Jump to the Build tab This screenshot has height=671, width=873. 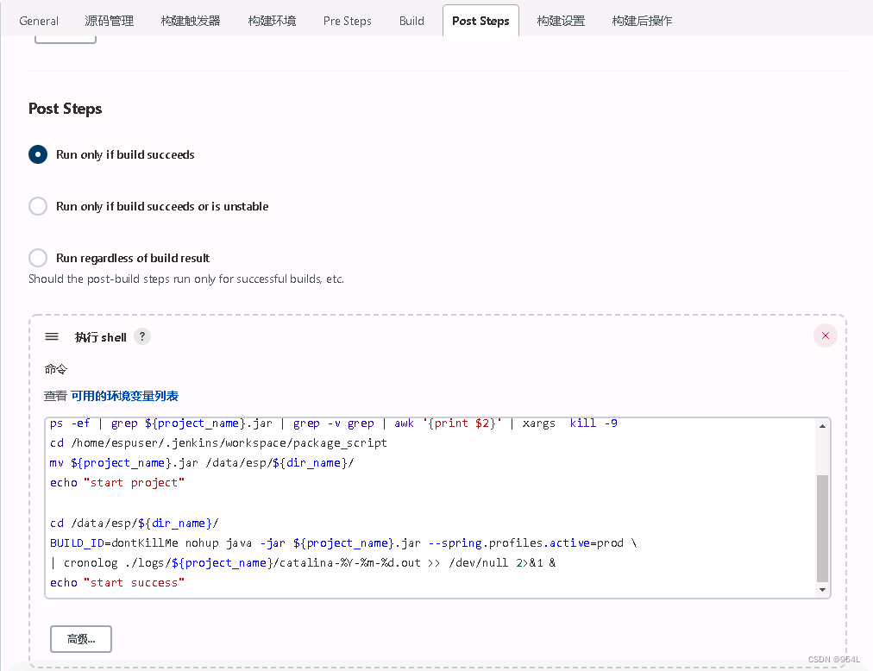pos(411,21)
